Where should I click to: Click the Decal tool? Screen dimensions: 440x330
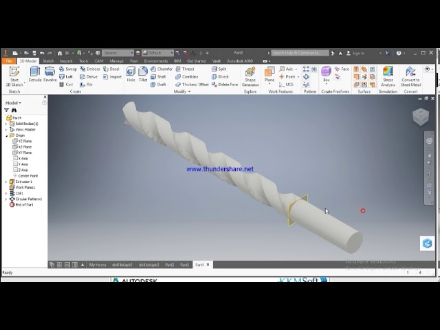coord(111,69)
